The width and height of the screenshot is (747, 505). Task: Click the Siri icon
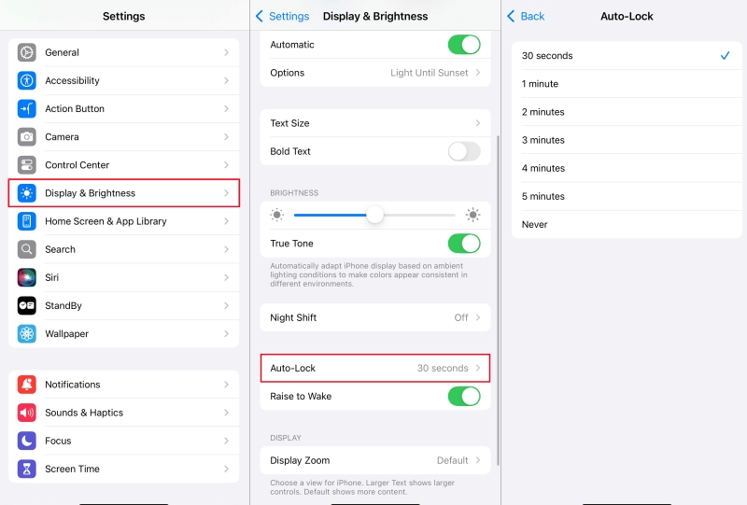pos(27,277)
